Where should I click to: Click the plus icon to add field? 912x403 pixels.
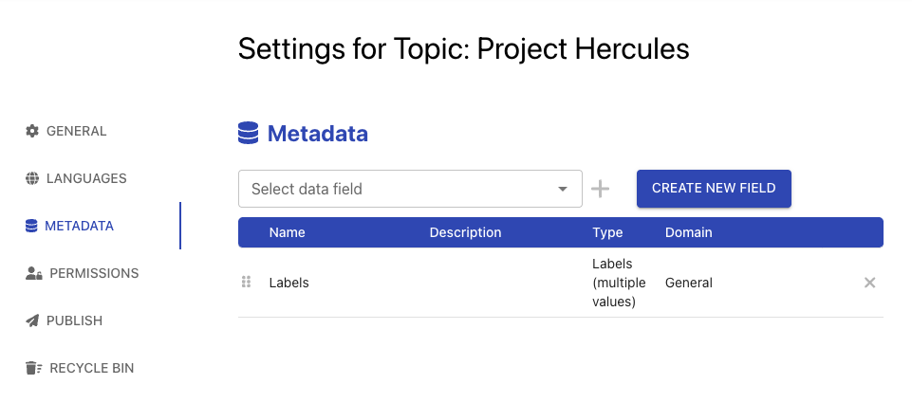[x=600, y=189]
